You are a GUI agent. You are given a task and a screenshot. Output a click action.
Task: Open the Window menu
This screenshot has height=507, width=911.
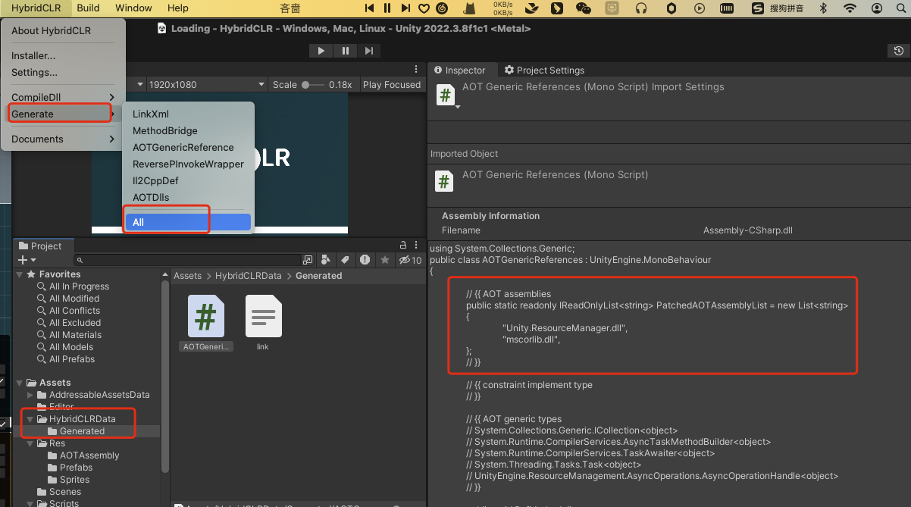click(x=133, y=8)
